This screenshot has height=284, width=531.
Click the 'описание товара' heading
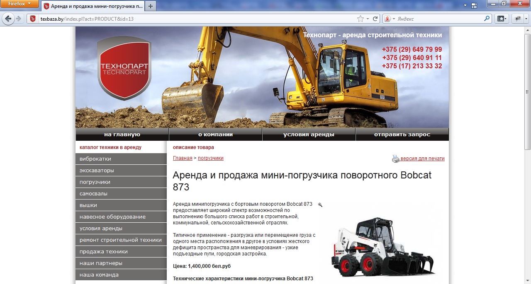coord(193,147)
